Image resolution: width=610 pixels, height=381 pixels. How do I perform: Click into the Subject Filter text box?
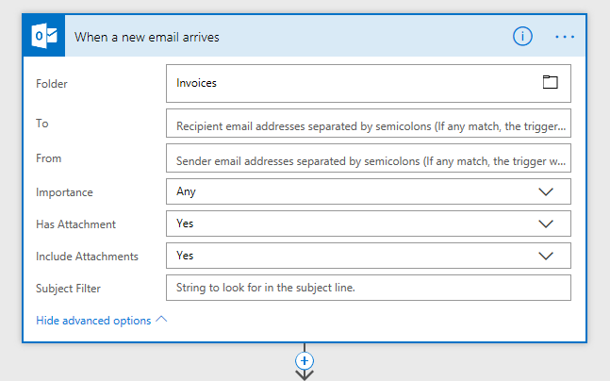pyautogui.click(x=369, y=288)
